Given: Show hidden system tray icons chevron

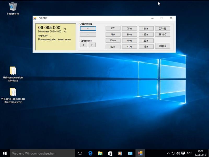Looking at the screenshot, I should 168,153.
